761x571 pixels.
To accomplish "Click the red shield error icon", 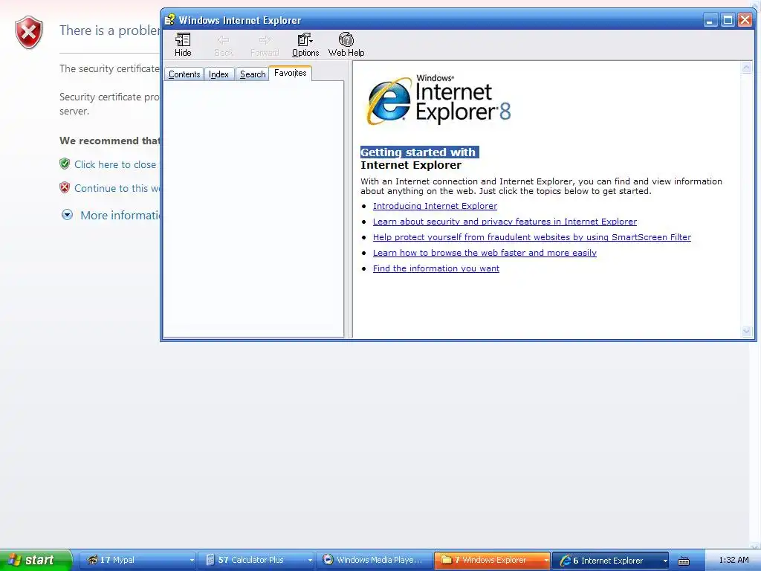I will (29, 33).
